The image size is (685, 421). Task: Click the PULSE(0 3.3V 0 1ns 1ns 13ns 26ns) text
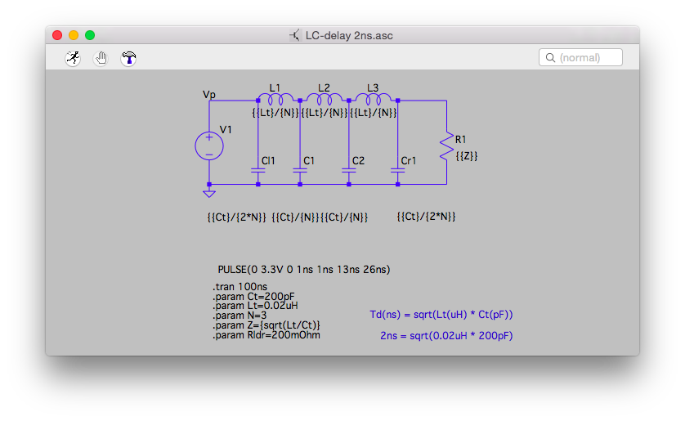304,270
